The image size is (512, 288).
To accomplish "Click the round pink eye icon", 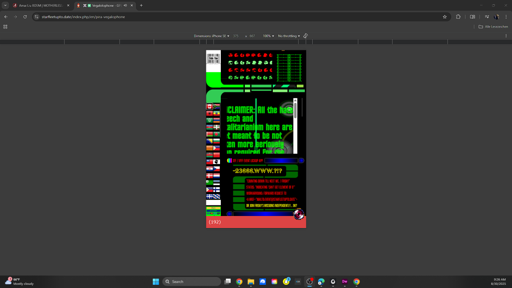I will (298, 214).
